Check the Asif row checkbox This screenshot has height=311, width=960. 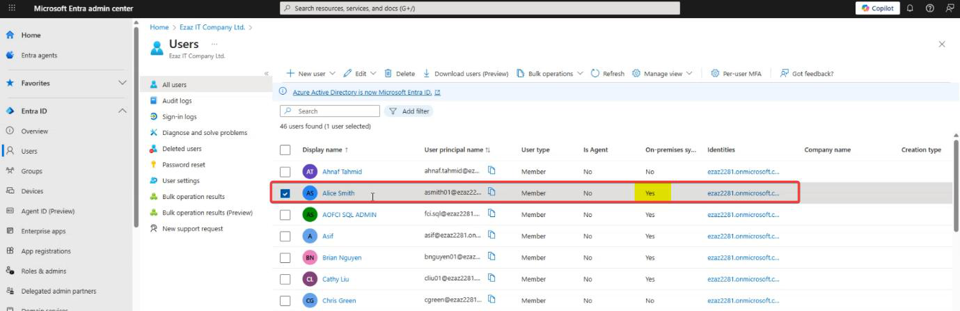tap(285, 237)
